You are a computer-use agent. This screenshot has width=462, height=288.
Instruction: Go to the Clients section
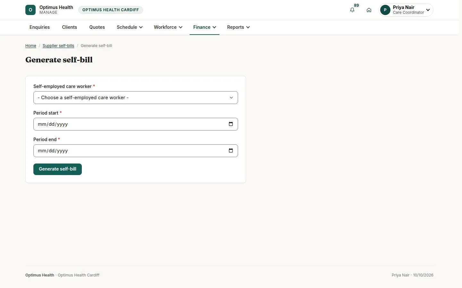pyautogui.click(x=69, y=27)
